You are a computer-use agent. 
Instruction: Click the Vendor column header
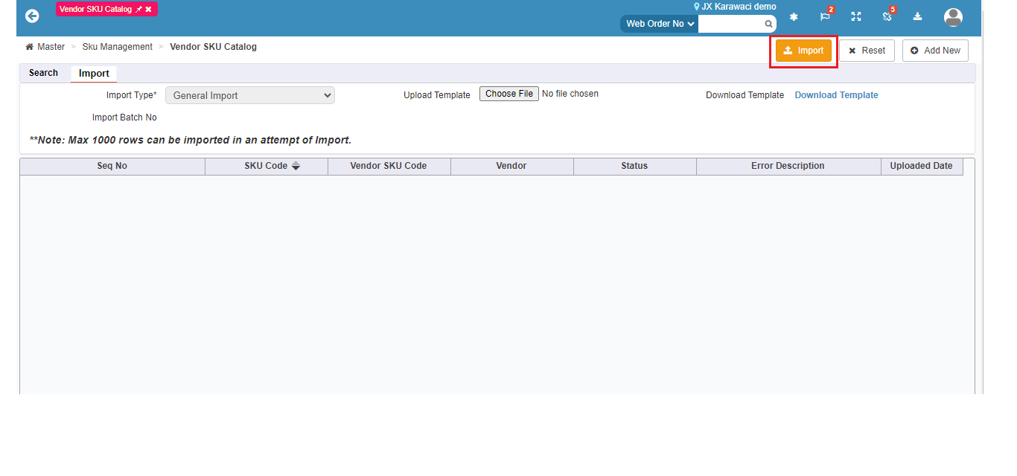(511, 166)
